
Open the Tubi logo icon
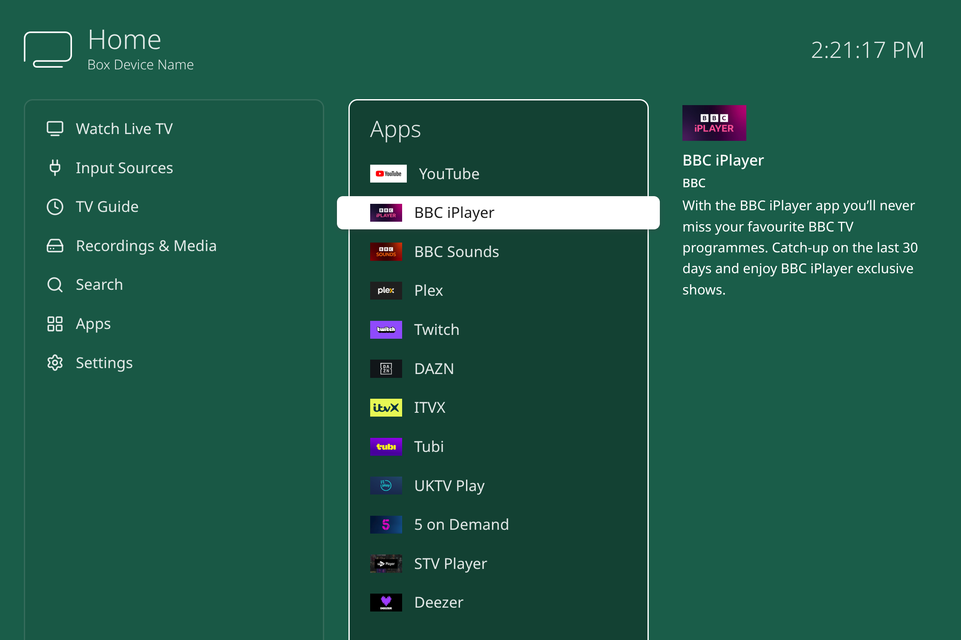[386, 447]
